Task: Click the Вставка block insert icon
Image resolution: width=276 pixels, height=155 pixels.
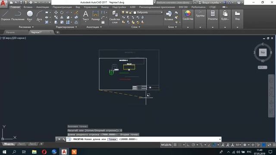Action: pos(169,16)
